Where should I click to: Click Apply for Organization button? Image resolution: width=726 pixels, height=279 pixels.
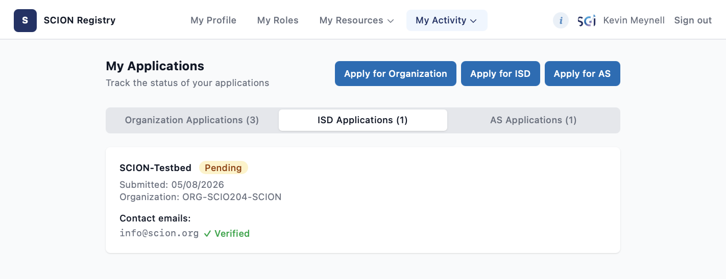(x=396, y=74)
